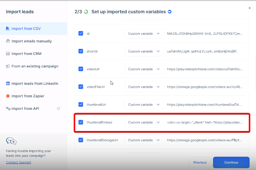This screenshot has width=256, height=170.
Task: Click the database icon beside Import from CRM
Action: tap(8, 54)
